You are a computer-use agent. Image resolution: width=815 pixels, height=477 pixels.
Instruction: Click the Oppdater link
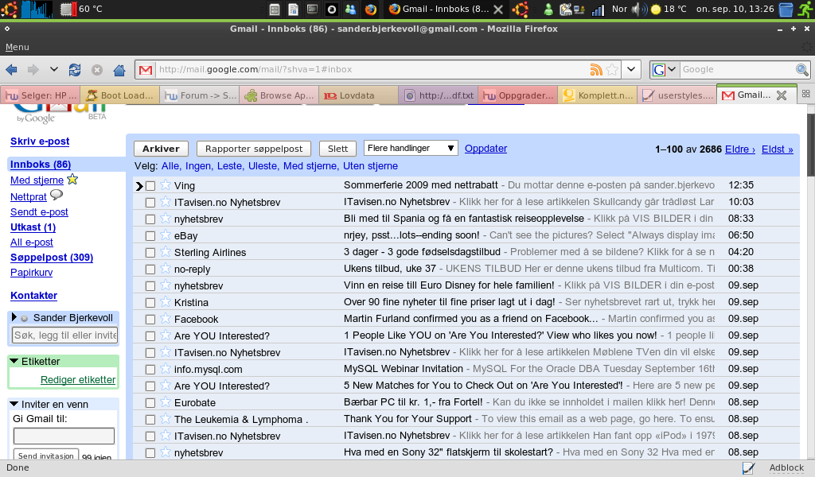[x=486, y=149]
